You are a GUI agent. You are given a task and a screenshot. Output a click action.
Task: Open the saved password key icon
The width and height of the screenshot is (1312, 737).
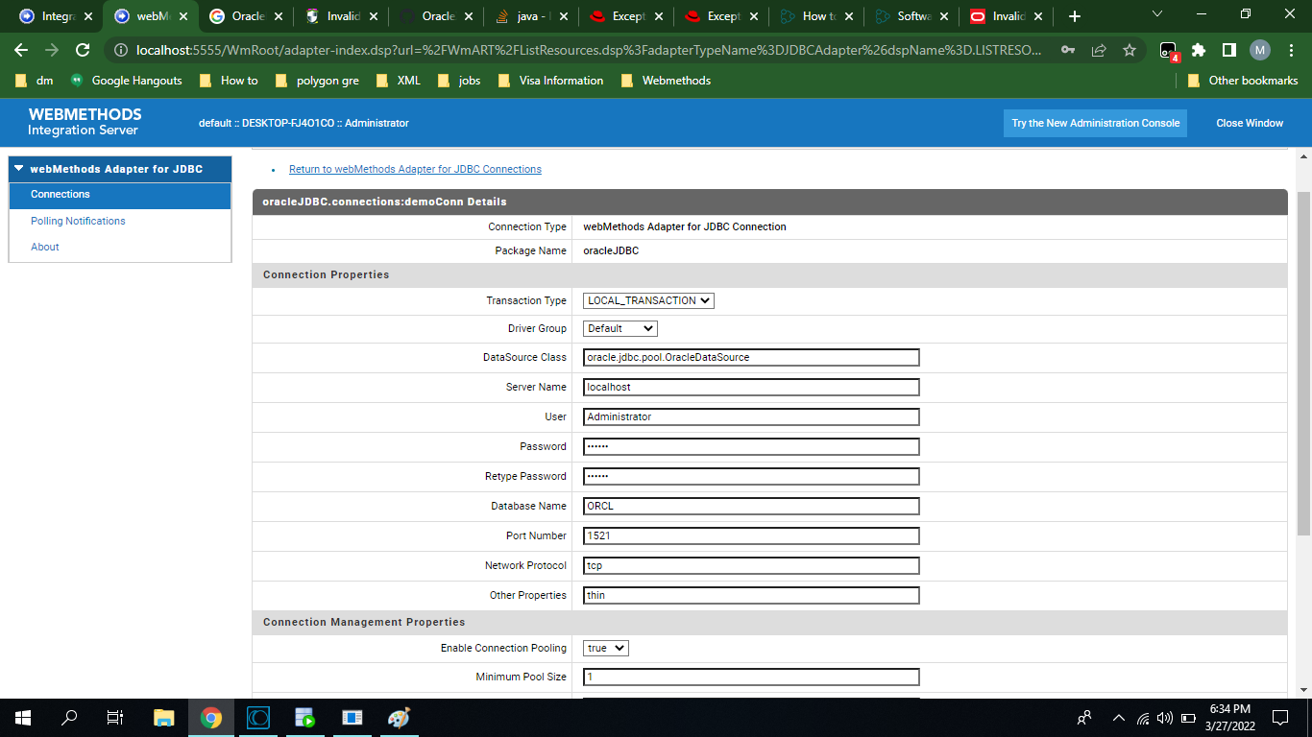[x=1068, y=50]
